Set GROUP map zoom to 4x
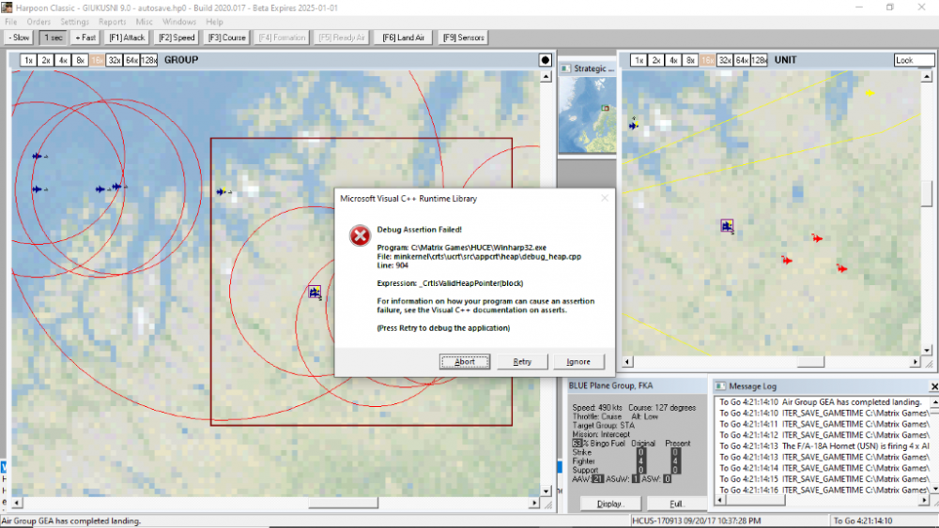This screenshot has width=939, height=528. click(63, 60)
